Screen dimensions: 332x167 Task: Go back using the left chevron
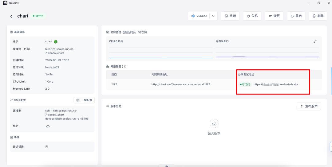click(x=11, y=16)
